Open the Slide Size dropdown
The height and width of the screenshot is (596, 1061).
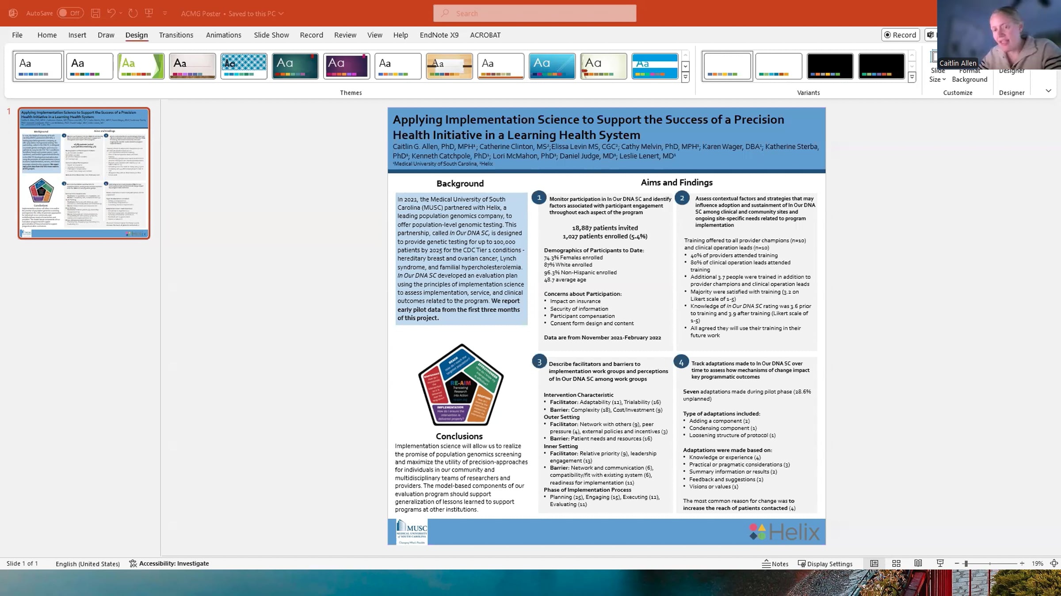coord(937,75)
